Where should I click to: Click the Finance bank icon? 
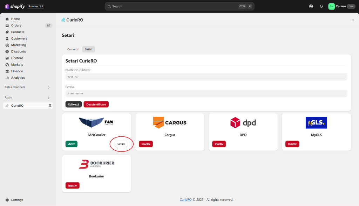[7, 71]
